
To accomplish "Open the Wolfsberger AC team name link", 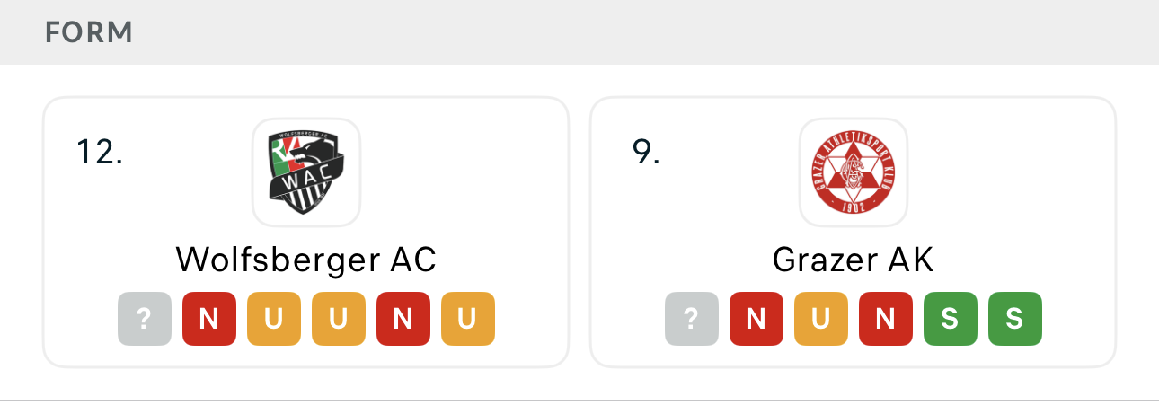I will (x=306, y=260).
